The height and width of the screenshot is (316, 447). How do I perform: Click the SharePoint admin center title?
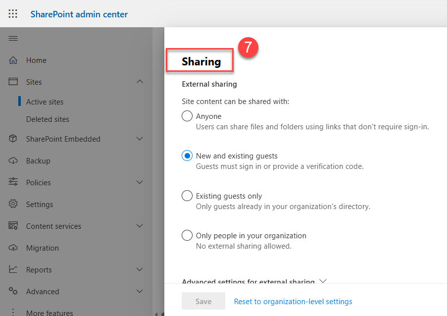point(79,14)
